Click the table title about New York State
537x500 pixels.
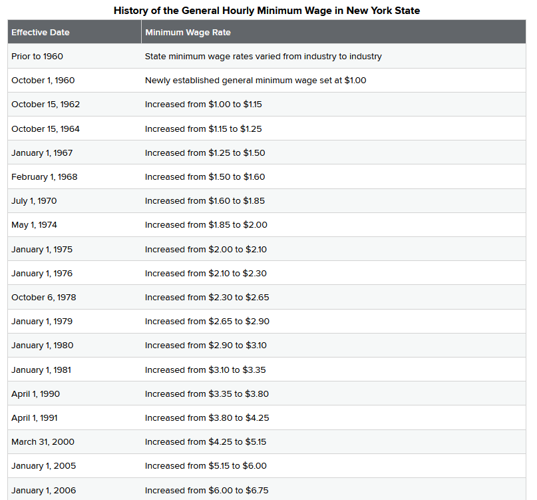pyautogui.click(x=267, y=10)
